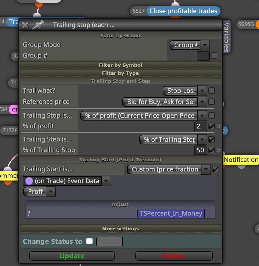The height and width of the screenshot is (266, 259).
Task: Close the Trailing stop dialog
Action: tap(25, 25)
